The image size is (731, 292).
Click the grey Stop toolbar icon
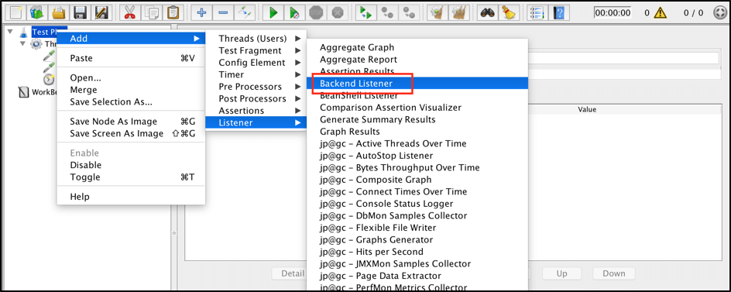316,12
